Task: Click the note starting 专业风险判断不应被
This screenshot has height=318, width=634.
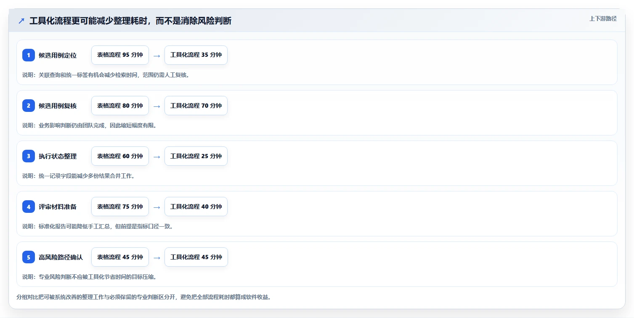Action: pos(90,277)
